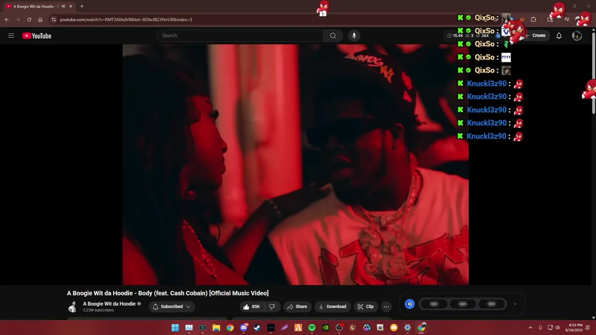Open Chrome icon next to File Explorer
The width and height of the screenshot is (596, 335).
point(230,328)
